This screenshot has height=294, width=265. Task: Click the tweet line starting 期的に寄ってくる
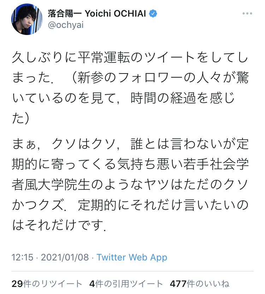pyautogui.click(x=130, y=164)
